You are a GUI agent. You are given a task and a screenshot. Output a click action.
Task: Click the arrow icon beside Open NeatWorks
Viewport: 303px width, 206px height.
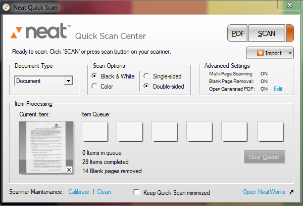[291, 192]
